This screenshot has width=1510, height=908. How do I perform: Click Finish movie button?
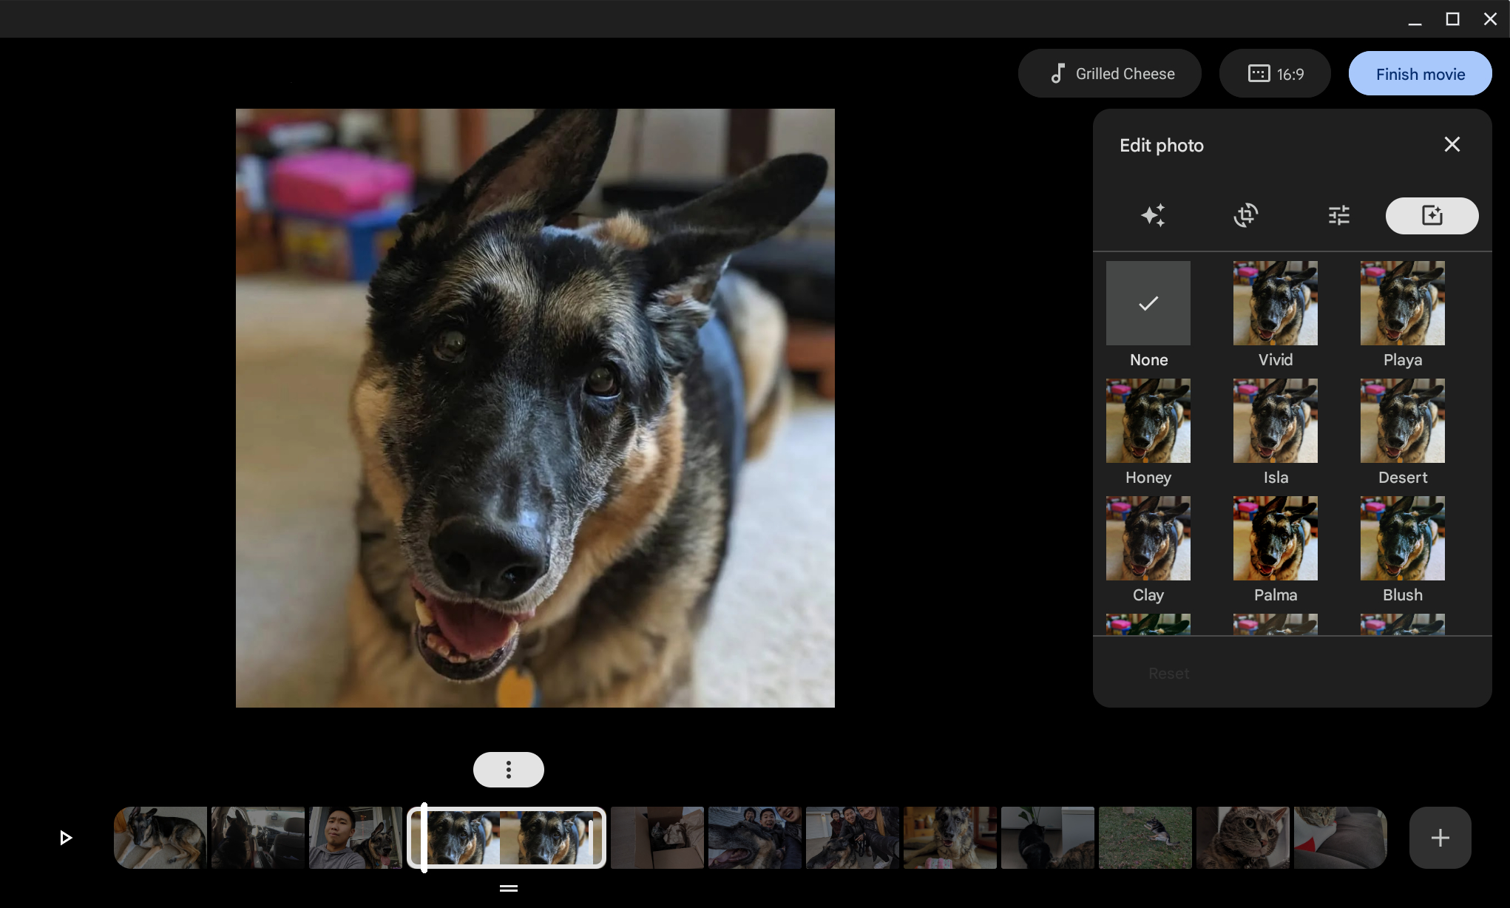click(1421, 73)
